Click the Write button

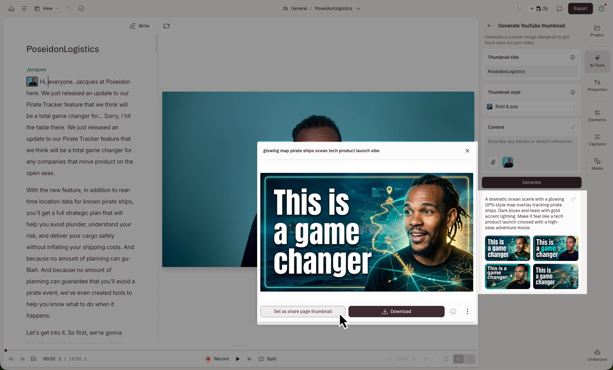[x=140, y=26]
